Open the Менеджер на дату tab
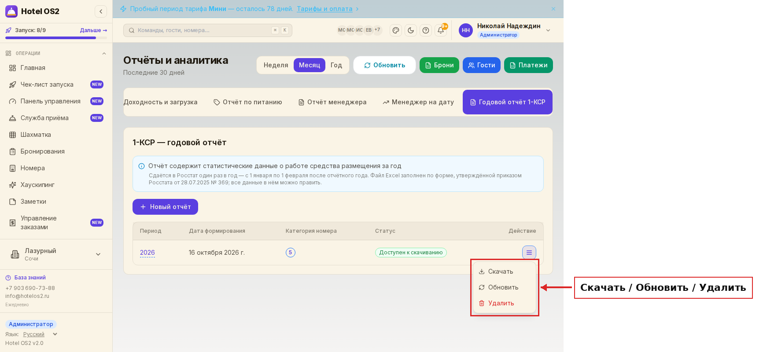This screenshot has width=763, height=352. click(418, 102)
